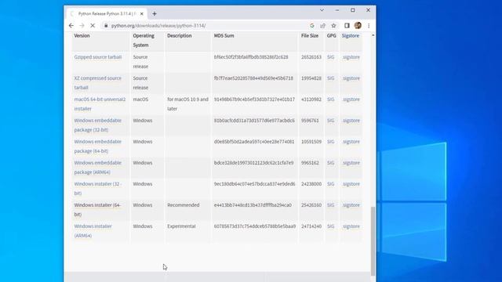Download Windows embeddable package (32-bit)
502x282 pixels.
click(97, 125)
